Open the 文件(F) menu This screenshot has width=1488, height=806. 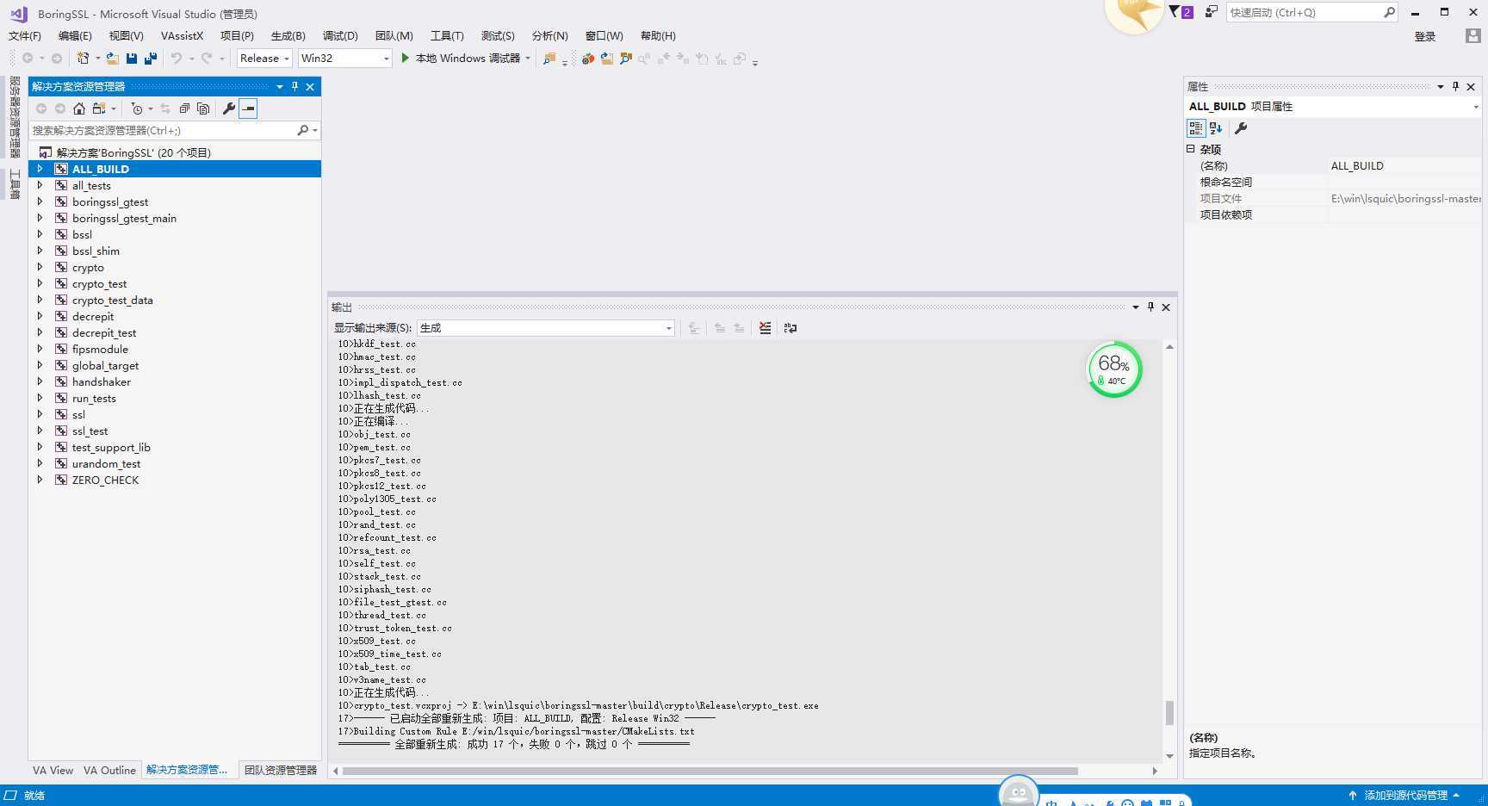tap(24, 35)
